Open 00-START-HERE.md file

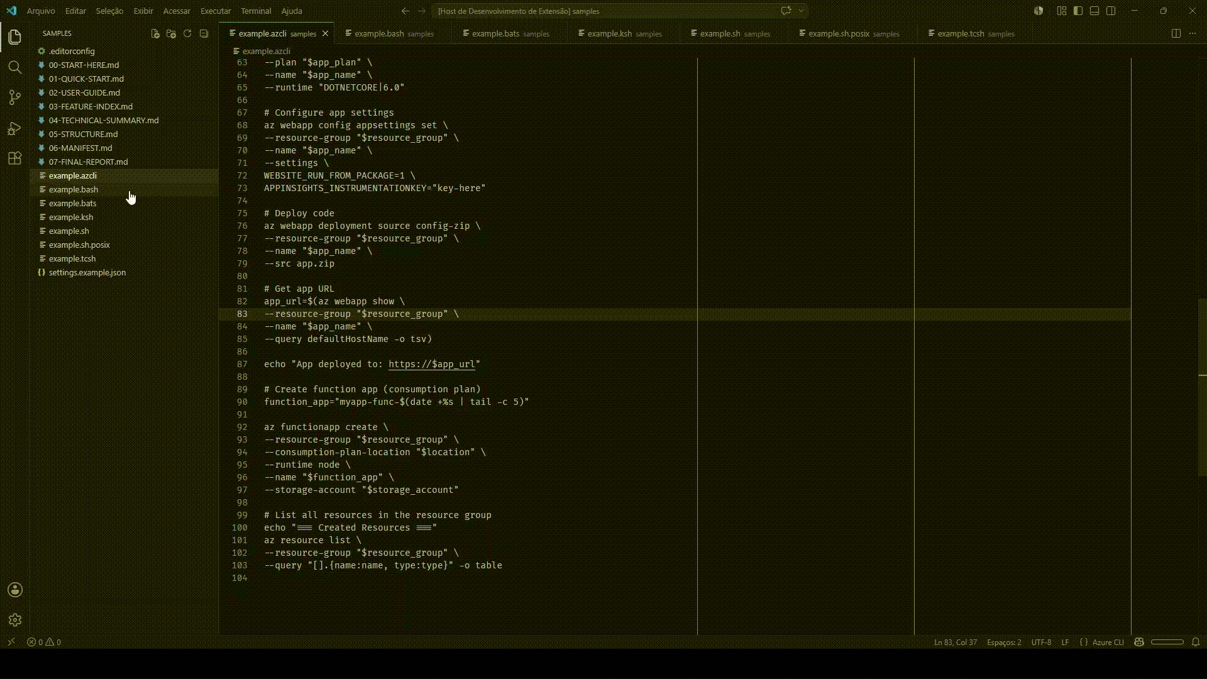[x=124, y=65]
